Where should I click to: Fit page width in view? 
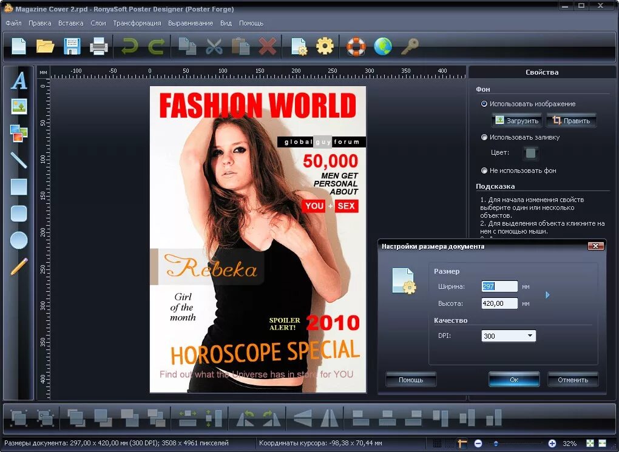pos(603,444)
